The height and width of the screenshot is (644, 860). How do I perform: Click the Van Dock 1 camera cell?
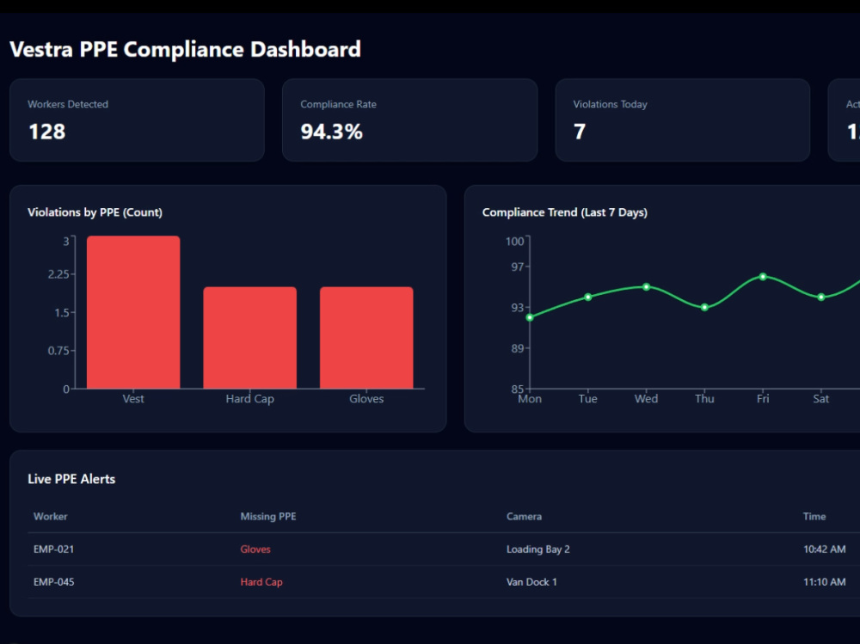[x=531, y=582]
